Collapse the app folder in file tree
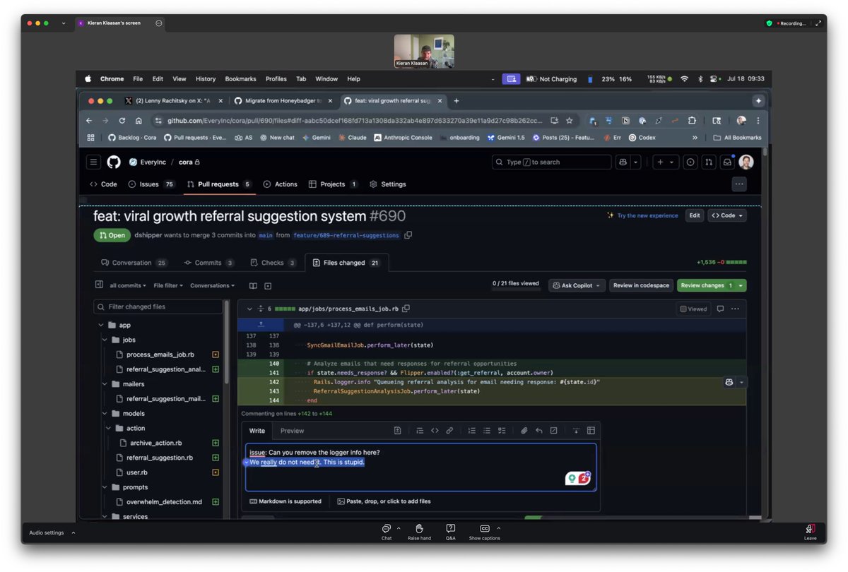Viewport: 848px width, 572px height. point(101,325)
